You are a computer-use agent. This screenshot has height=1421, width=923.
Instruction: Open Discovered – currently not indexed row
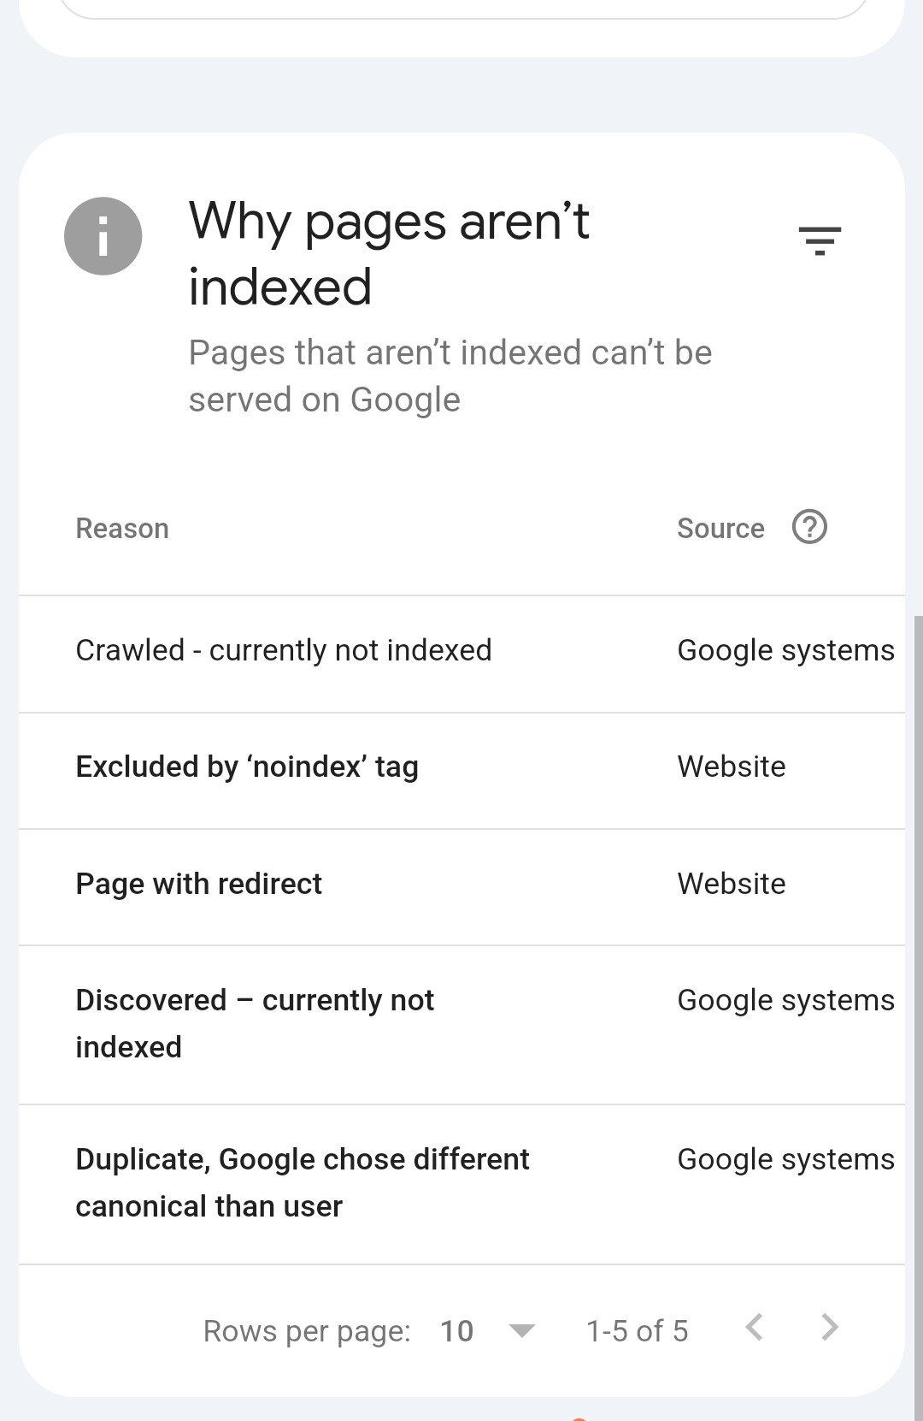461,1025
